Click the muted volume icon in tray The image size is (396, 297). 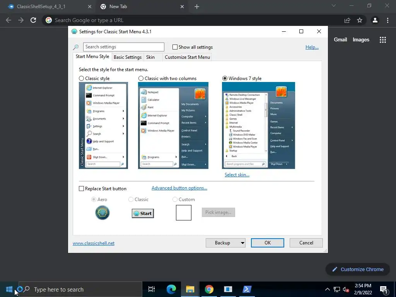tap(346, 289)
